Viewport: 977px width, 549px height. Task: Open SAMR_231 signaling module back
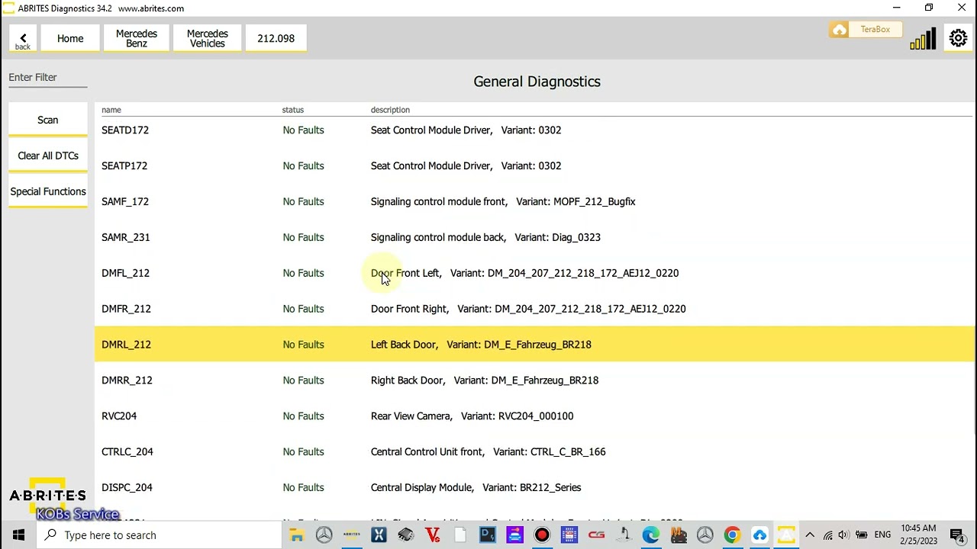pos(534,238)
